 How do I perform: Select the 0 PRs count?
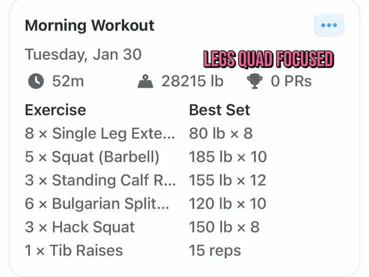(291, 81)
